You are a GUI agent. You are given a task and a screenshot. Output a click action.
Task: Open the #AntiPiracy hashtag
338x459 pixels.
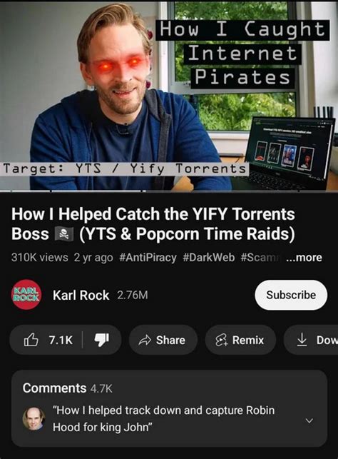[148, 258]
